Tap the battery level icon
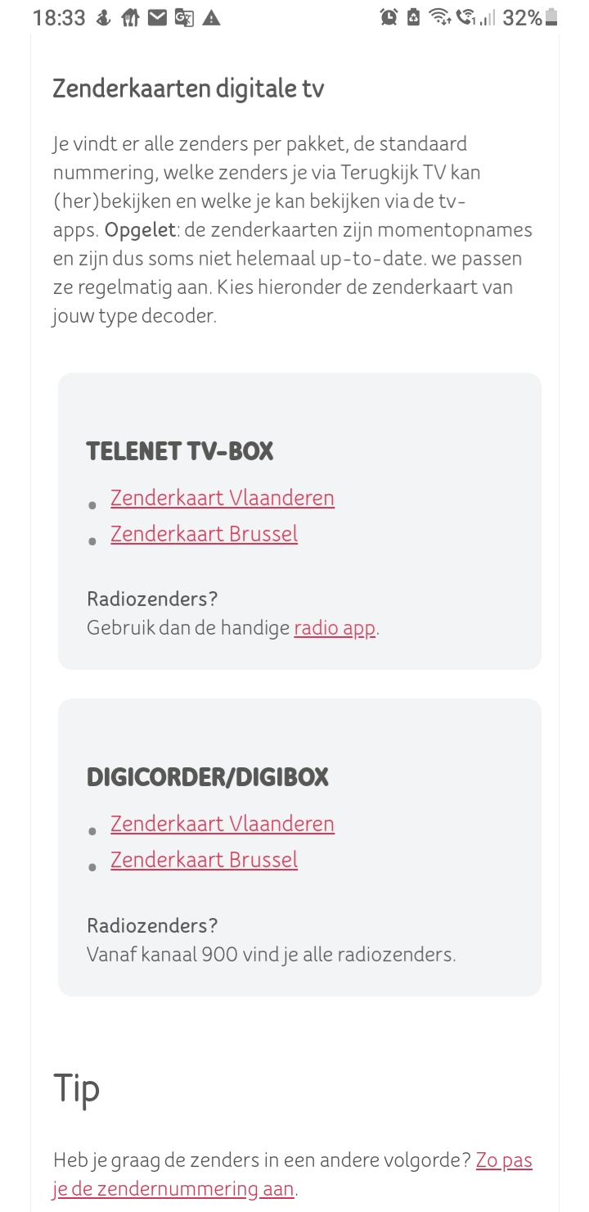Screen dimensions: 589x1212 (x=552, y=18)
